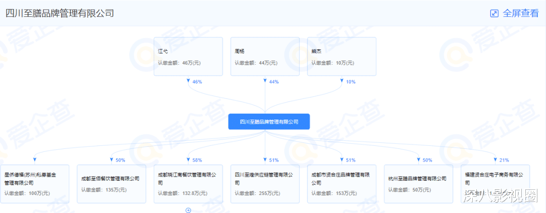This screenshot has width=546, height=213.
Task: Click the page title 四川至膳品牌管理有限公司 in header
Action: [60, 13]
